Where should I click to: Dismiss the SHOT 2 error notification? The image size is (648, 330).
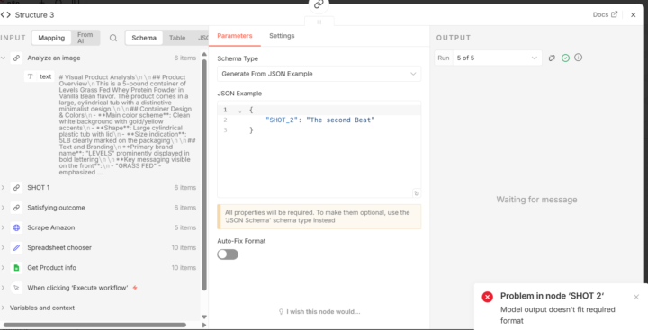tap(636, 297)
